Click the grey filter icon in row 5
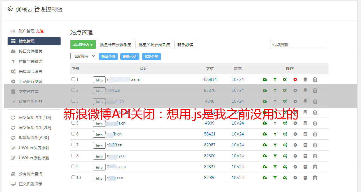 coord(275,123)
